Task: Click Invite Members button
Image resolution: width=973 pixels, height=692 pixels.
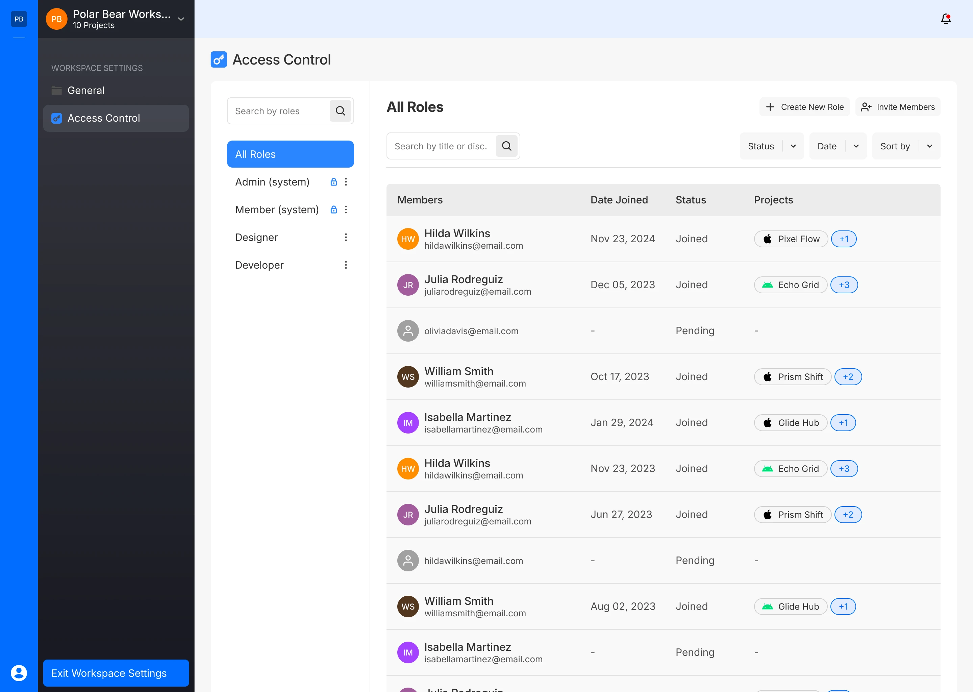Action: point(898,107)
